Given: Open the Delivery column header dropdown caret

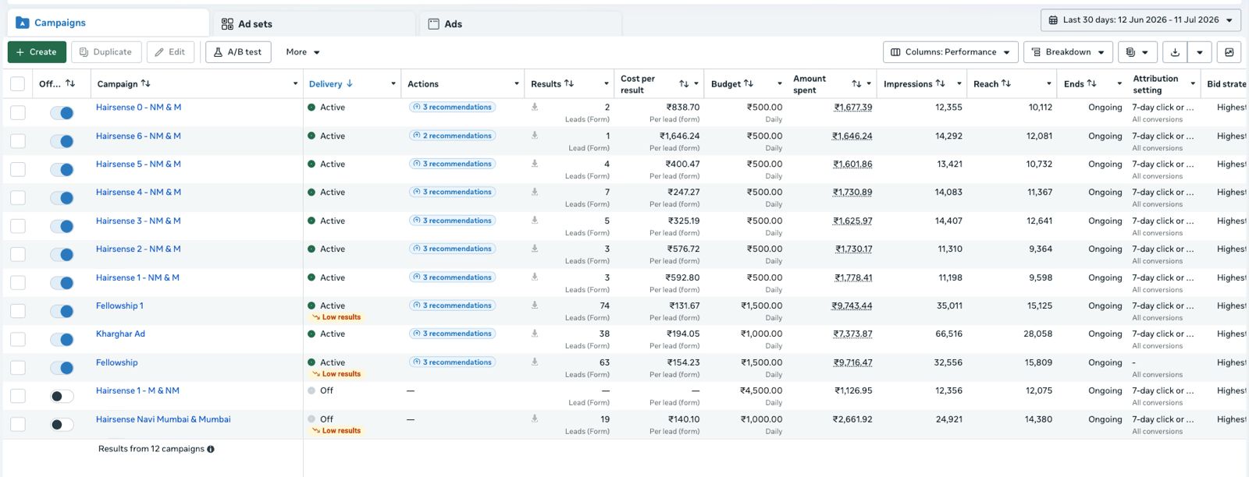Looking at the screenshot, I should pos(393,83).
